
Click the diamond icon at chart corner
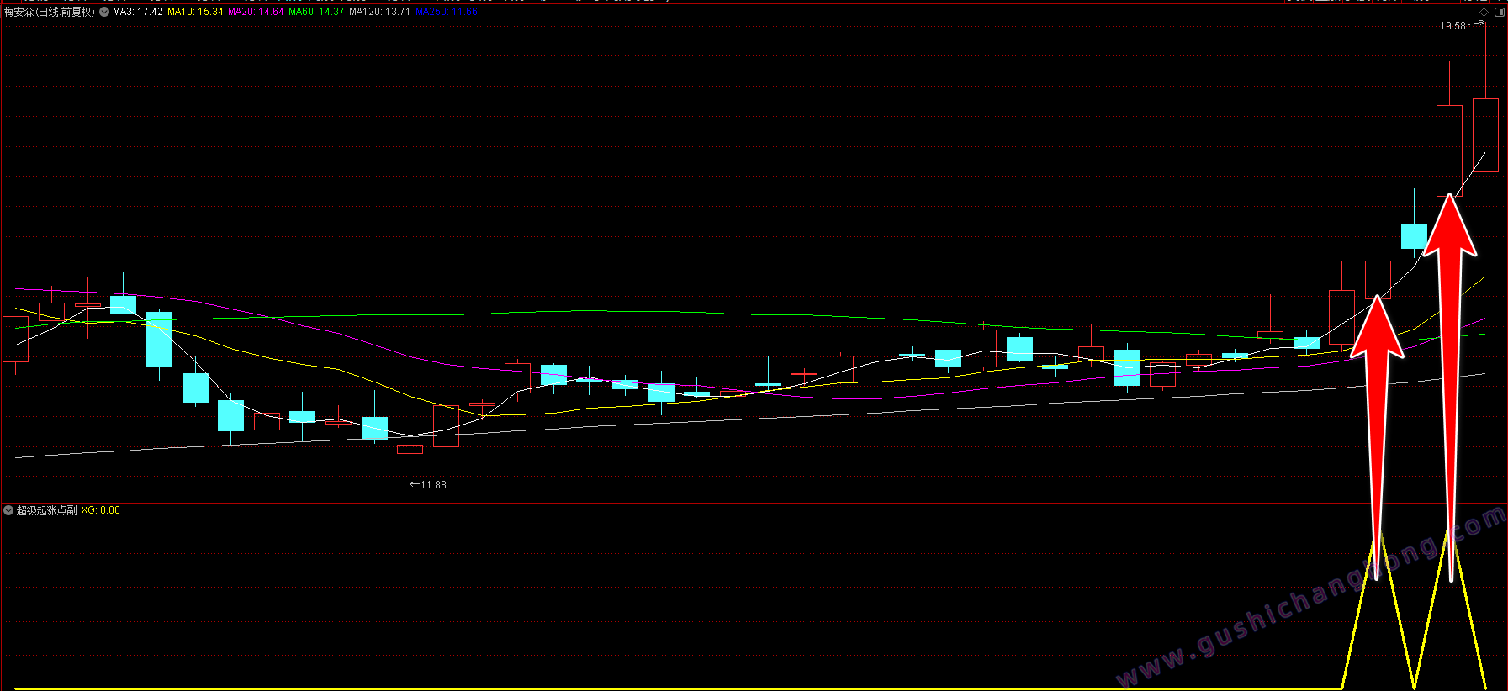click(x=1484, y=13)
